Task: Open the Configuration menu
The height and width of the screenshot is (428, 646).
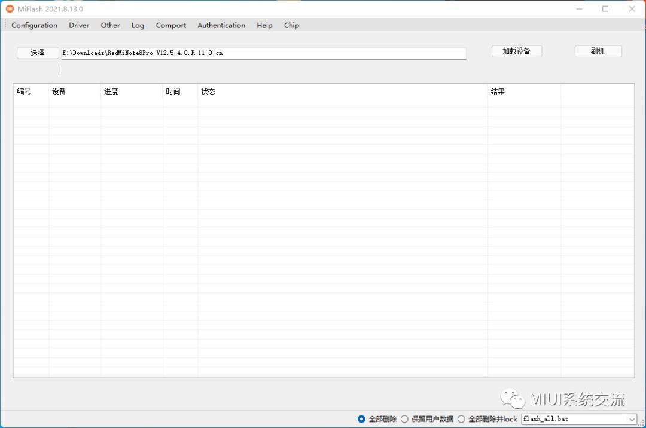Action: tap(35, 25)
